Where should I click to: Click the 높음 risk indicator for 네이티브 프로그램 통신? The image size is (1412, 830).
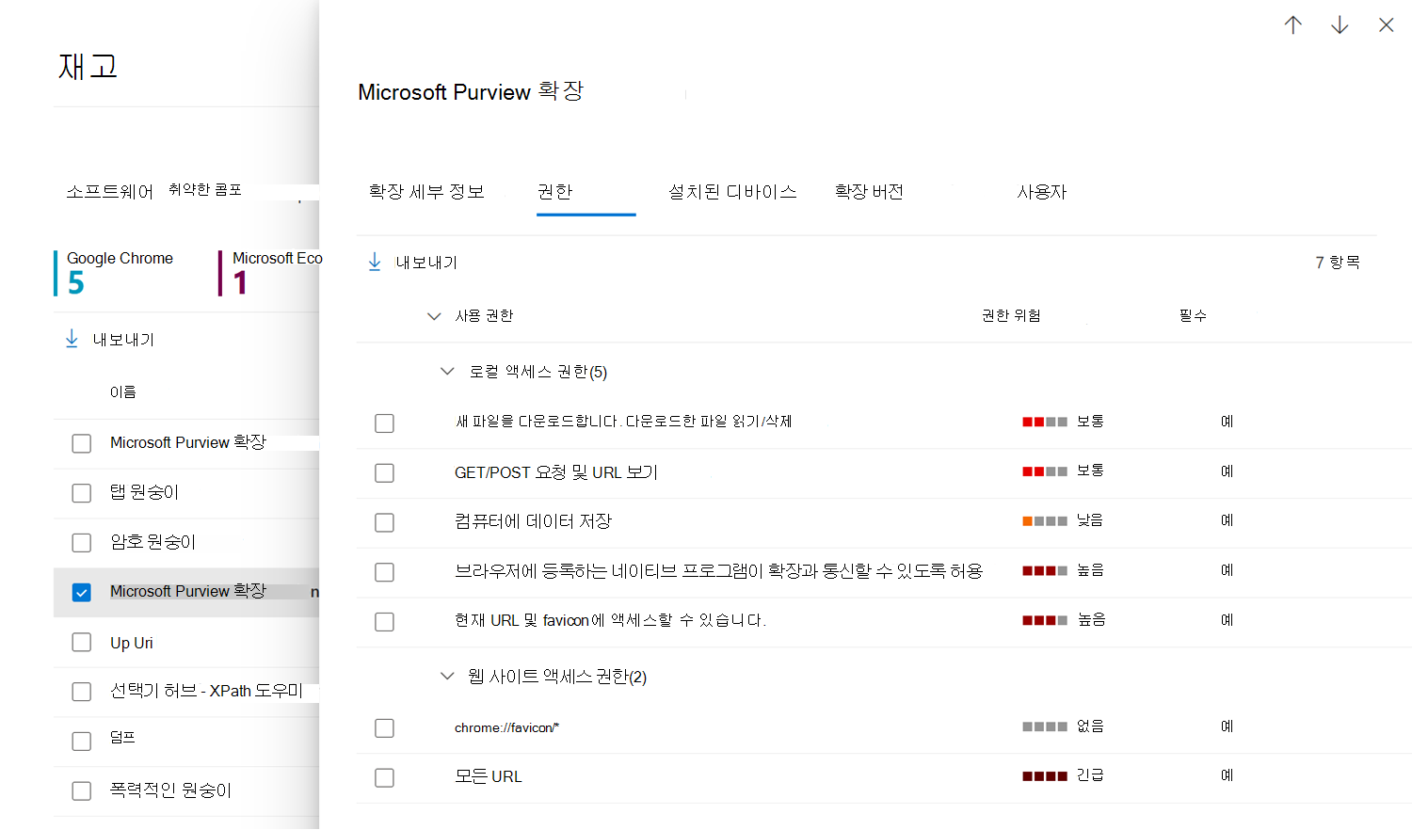click(1064, 570)
